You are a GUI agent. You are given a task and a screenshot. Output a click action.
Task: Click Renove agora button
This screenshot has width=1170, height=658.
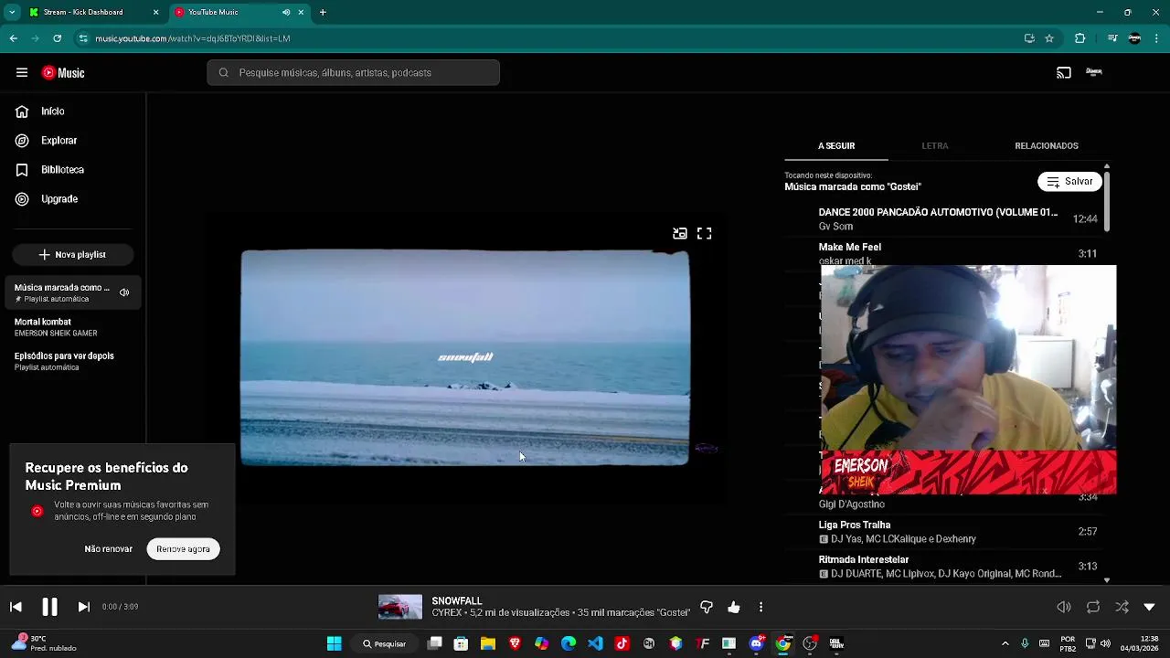(183, 549)
